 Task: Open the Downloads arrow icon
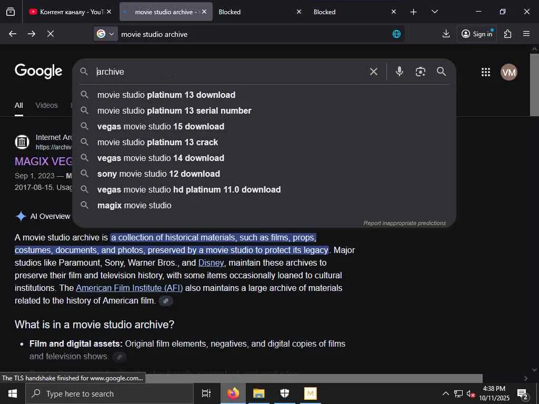[446, 34]
